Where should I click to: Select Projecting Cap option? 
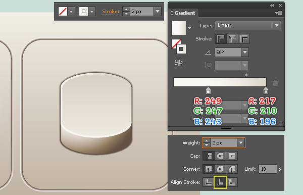coord(232,156)
